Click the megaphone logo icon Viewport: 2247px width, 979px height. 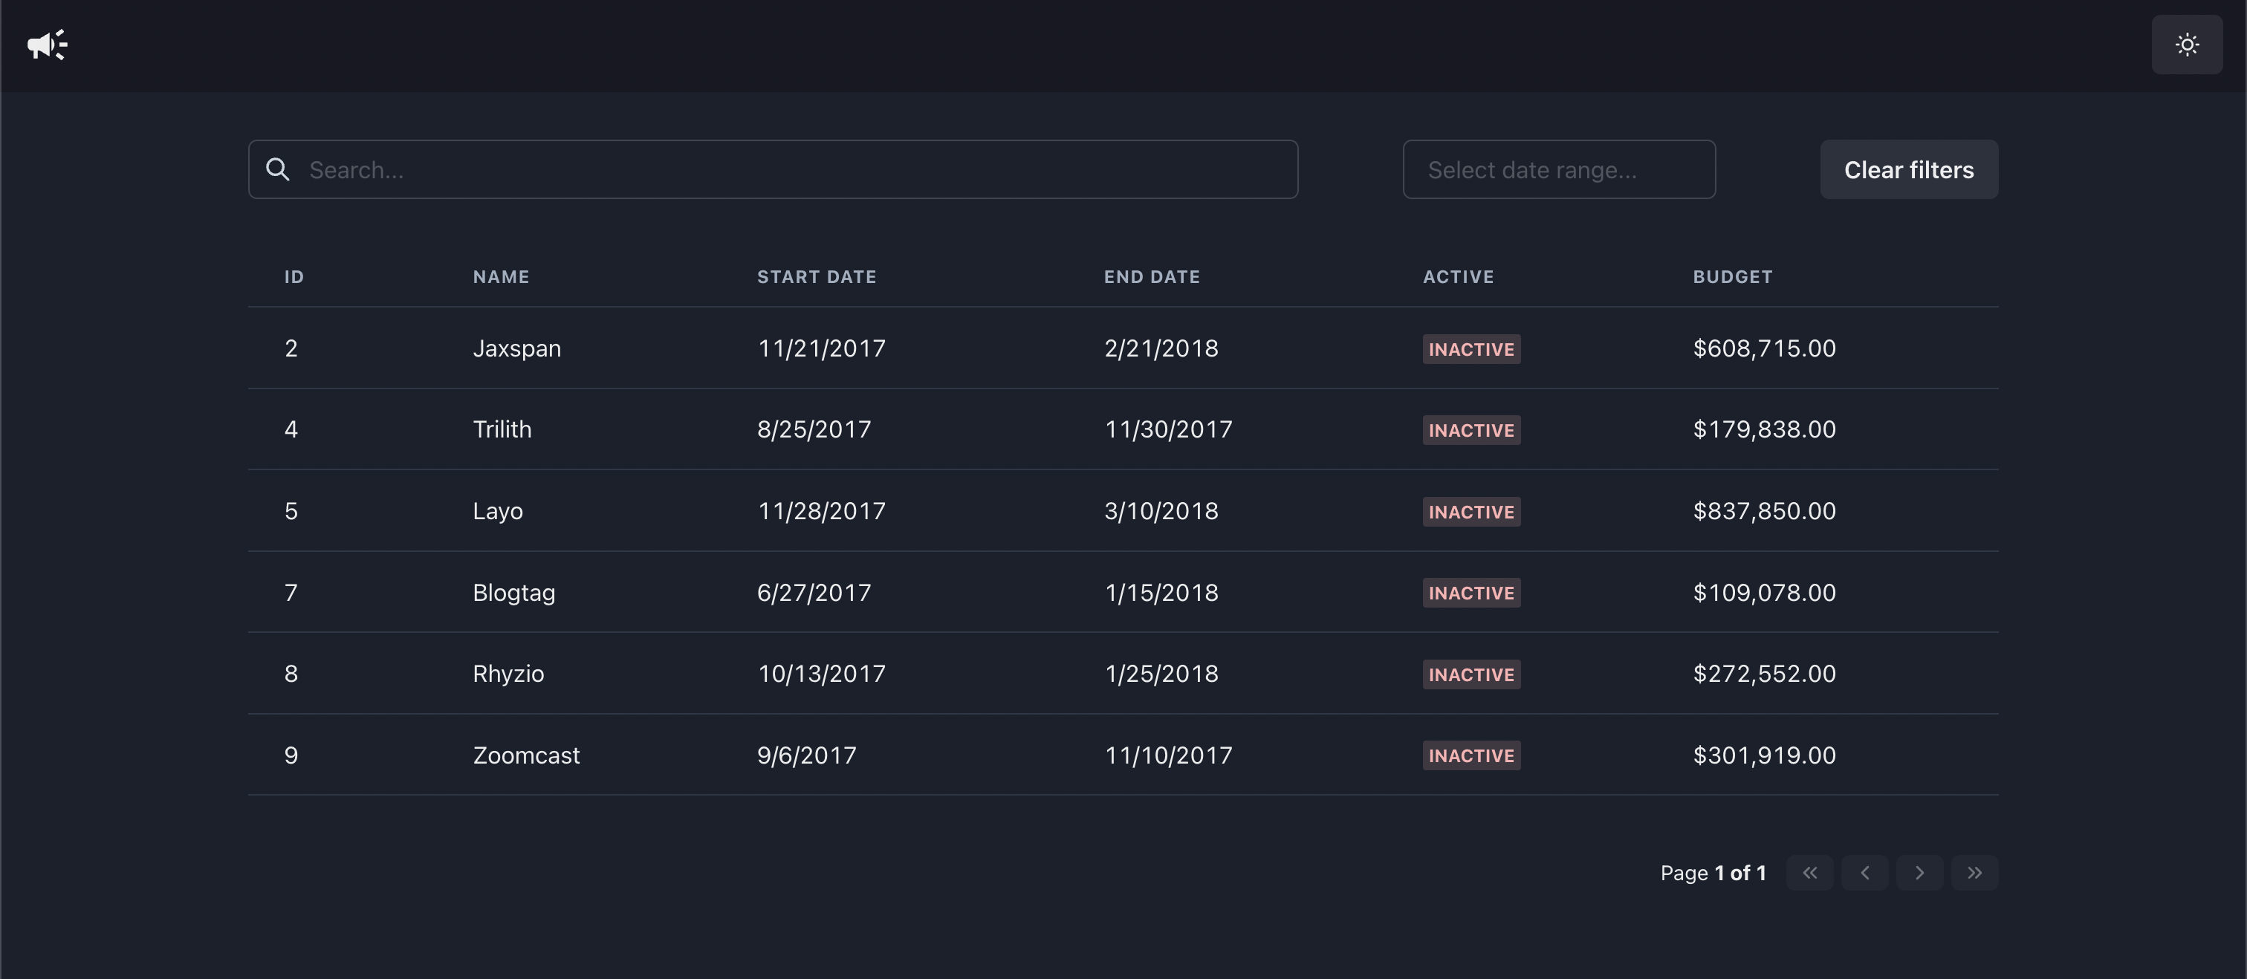tap(46, 45)
